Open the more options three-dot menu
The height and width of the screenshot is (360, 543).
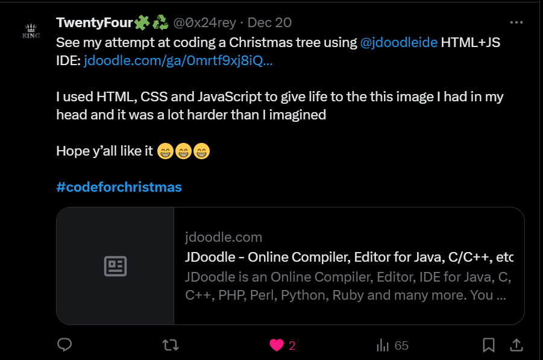pyautogui.click(x=516, y=22)
